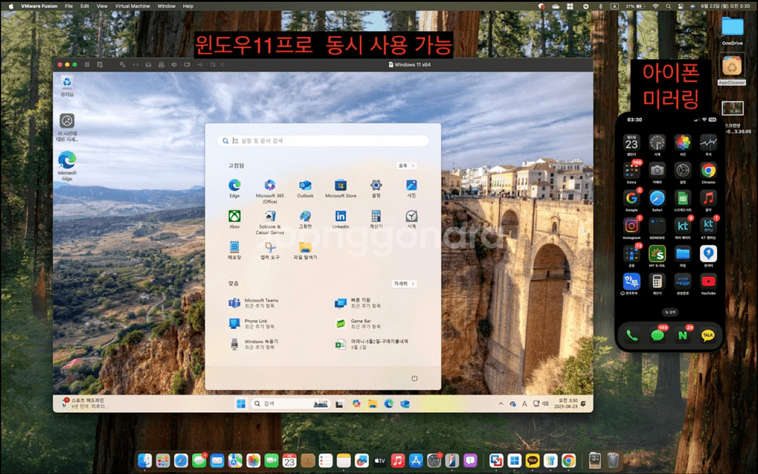
Task: Open the recommended Excel file 어머니-5월2일
Action: pyautogui.click(x=372, y=344)
